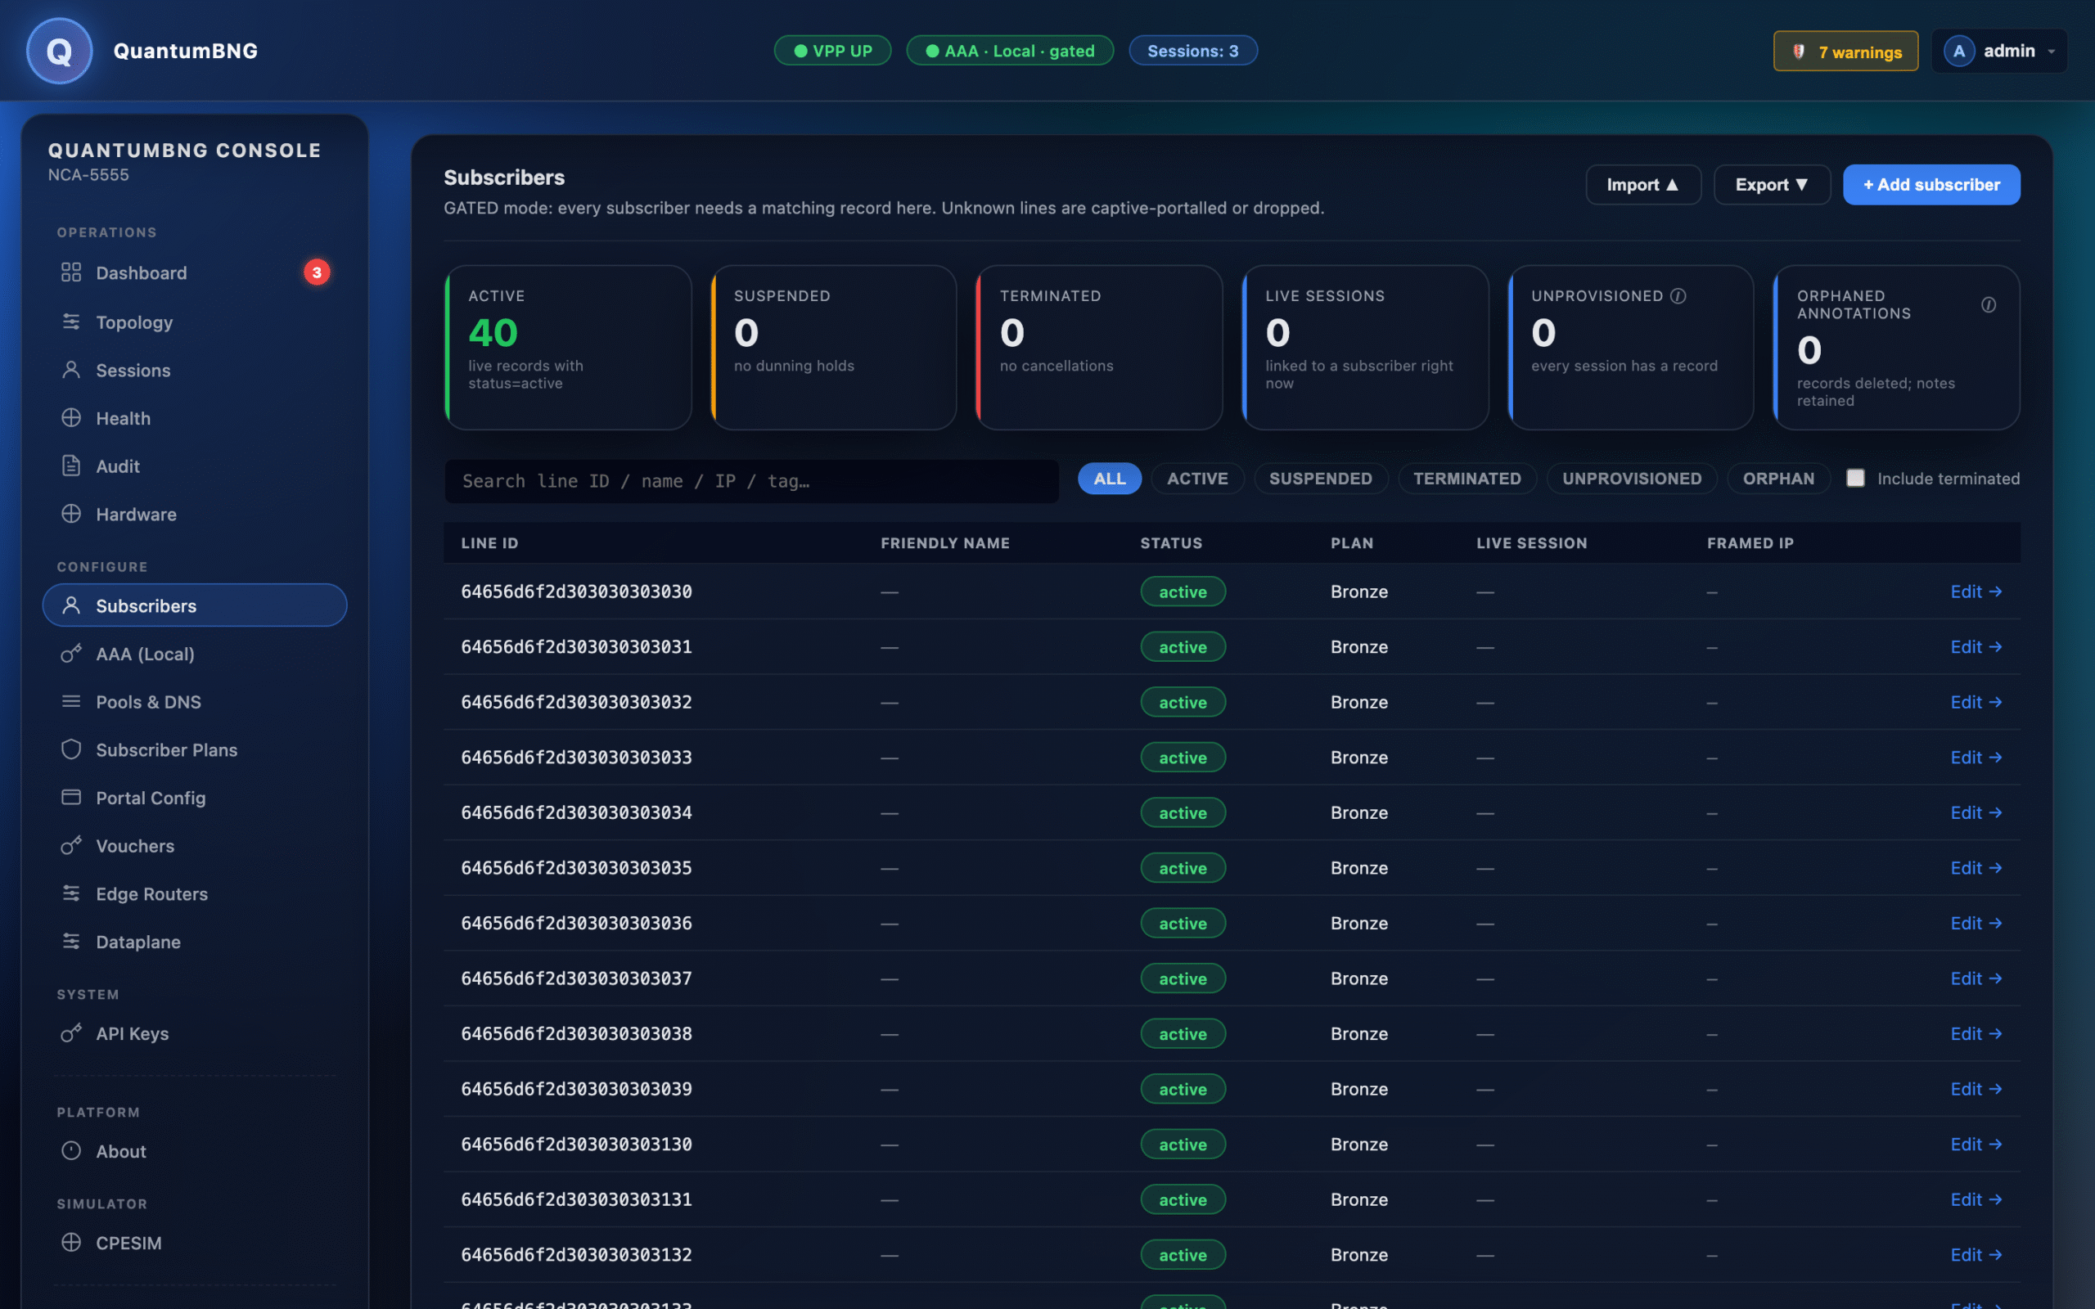Screen dimensions: 2095x1309
Task: Click the Terminated summary card
Action: click(x=1099, y=347)
